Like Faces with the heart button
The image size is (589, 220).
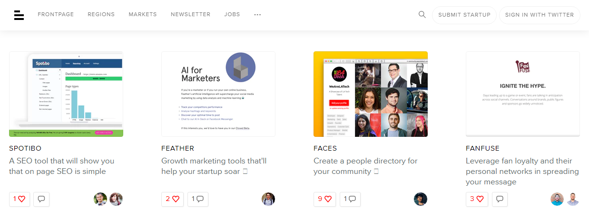point(325,199)
